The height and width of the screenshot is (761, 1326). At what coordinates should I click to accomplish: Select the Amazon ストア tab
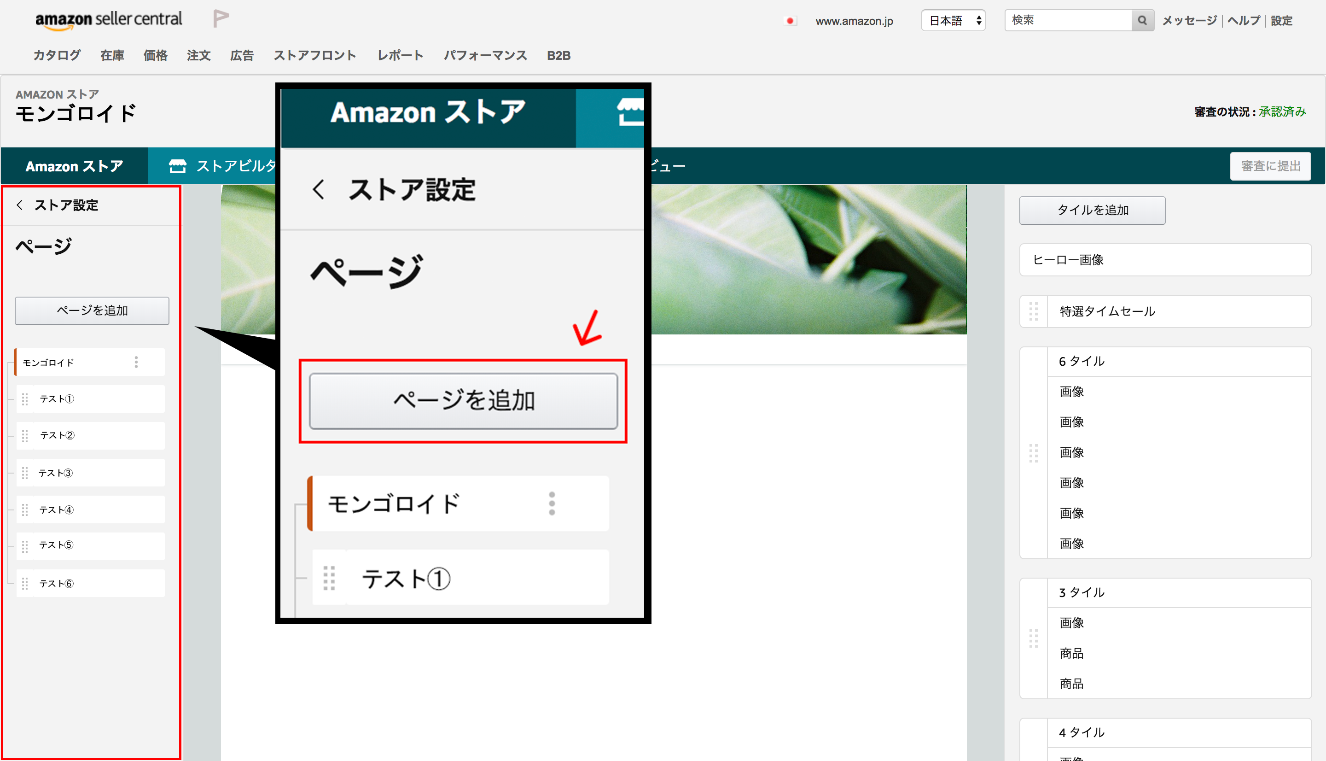[x=75, y=166]
